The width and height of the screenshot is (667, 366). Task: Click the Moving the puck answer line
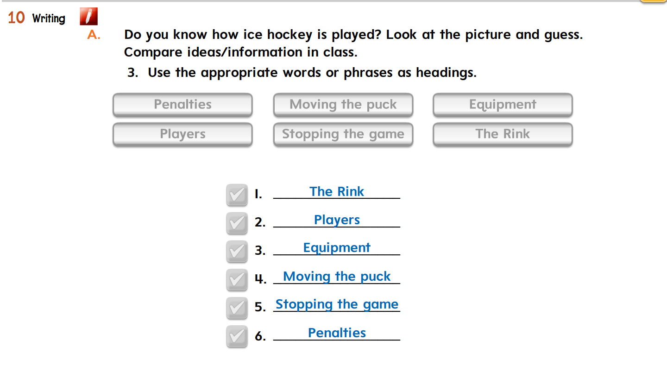click(337, 277)
